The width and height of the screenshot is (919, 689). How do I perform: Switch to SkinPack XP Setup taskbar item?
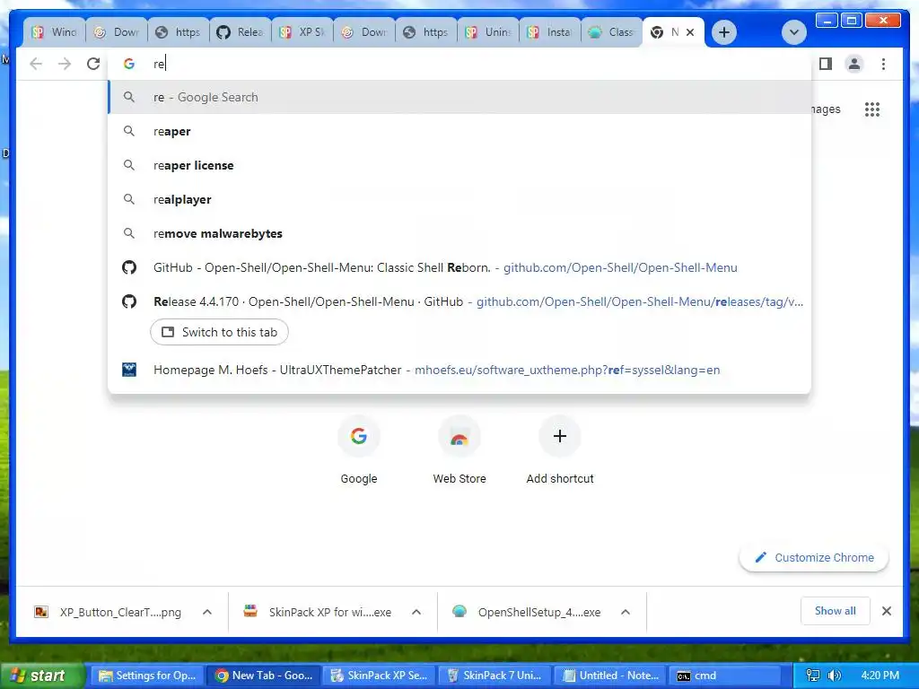(x=380, y=676)
